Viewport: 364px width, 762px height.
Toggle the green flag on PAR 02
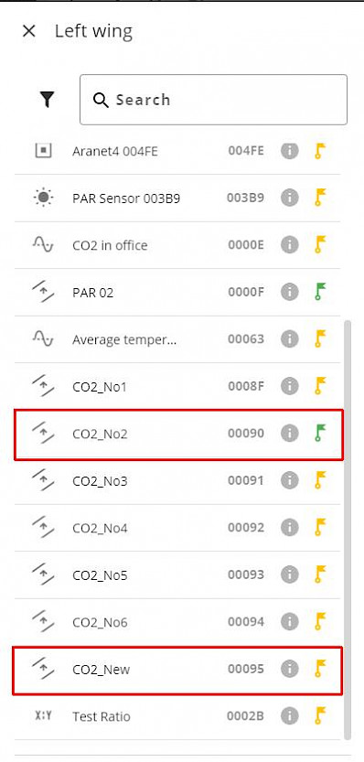[x=320, y=292]
